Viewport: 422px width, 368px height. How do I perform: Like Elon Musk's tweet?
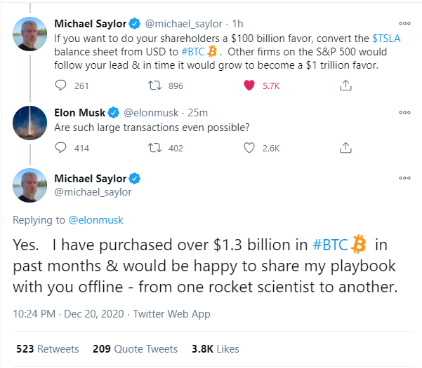click(x=249, y=148)
